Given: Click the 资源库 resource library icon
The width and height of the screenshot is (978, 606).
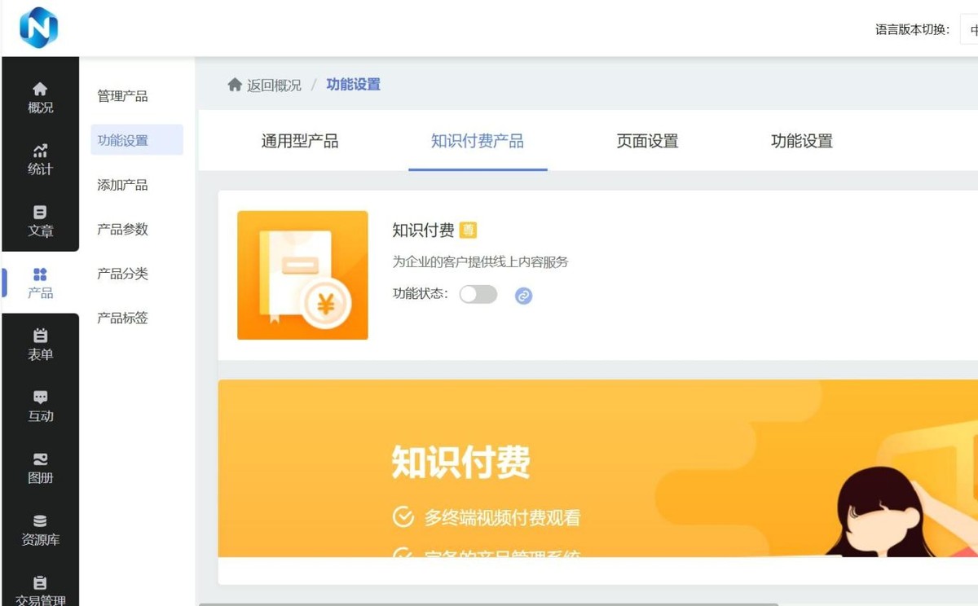Looking at the screenshot, I should [39, 529].
